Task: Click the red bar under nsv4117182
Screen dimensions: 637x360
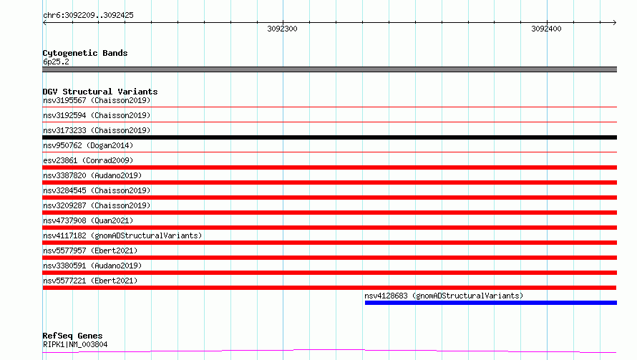Action: (329, 243)
